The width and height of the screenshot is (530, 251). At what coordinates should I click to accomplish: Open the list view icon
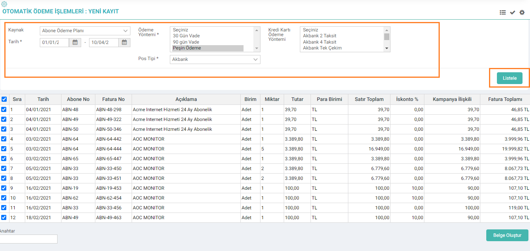[502, 13]
